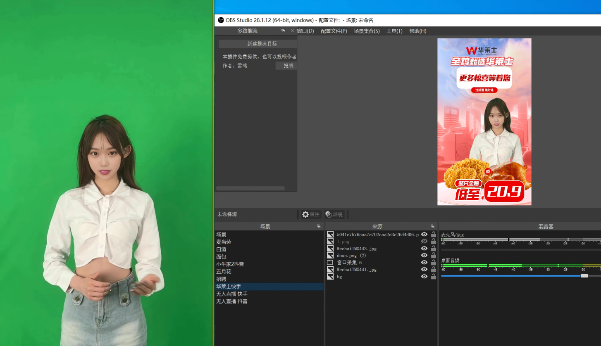
Task: Toggle the lock for the 1.png source
Action: pos(434,242)
